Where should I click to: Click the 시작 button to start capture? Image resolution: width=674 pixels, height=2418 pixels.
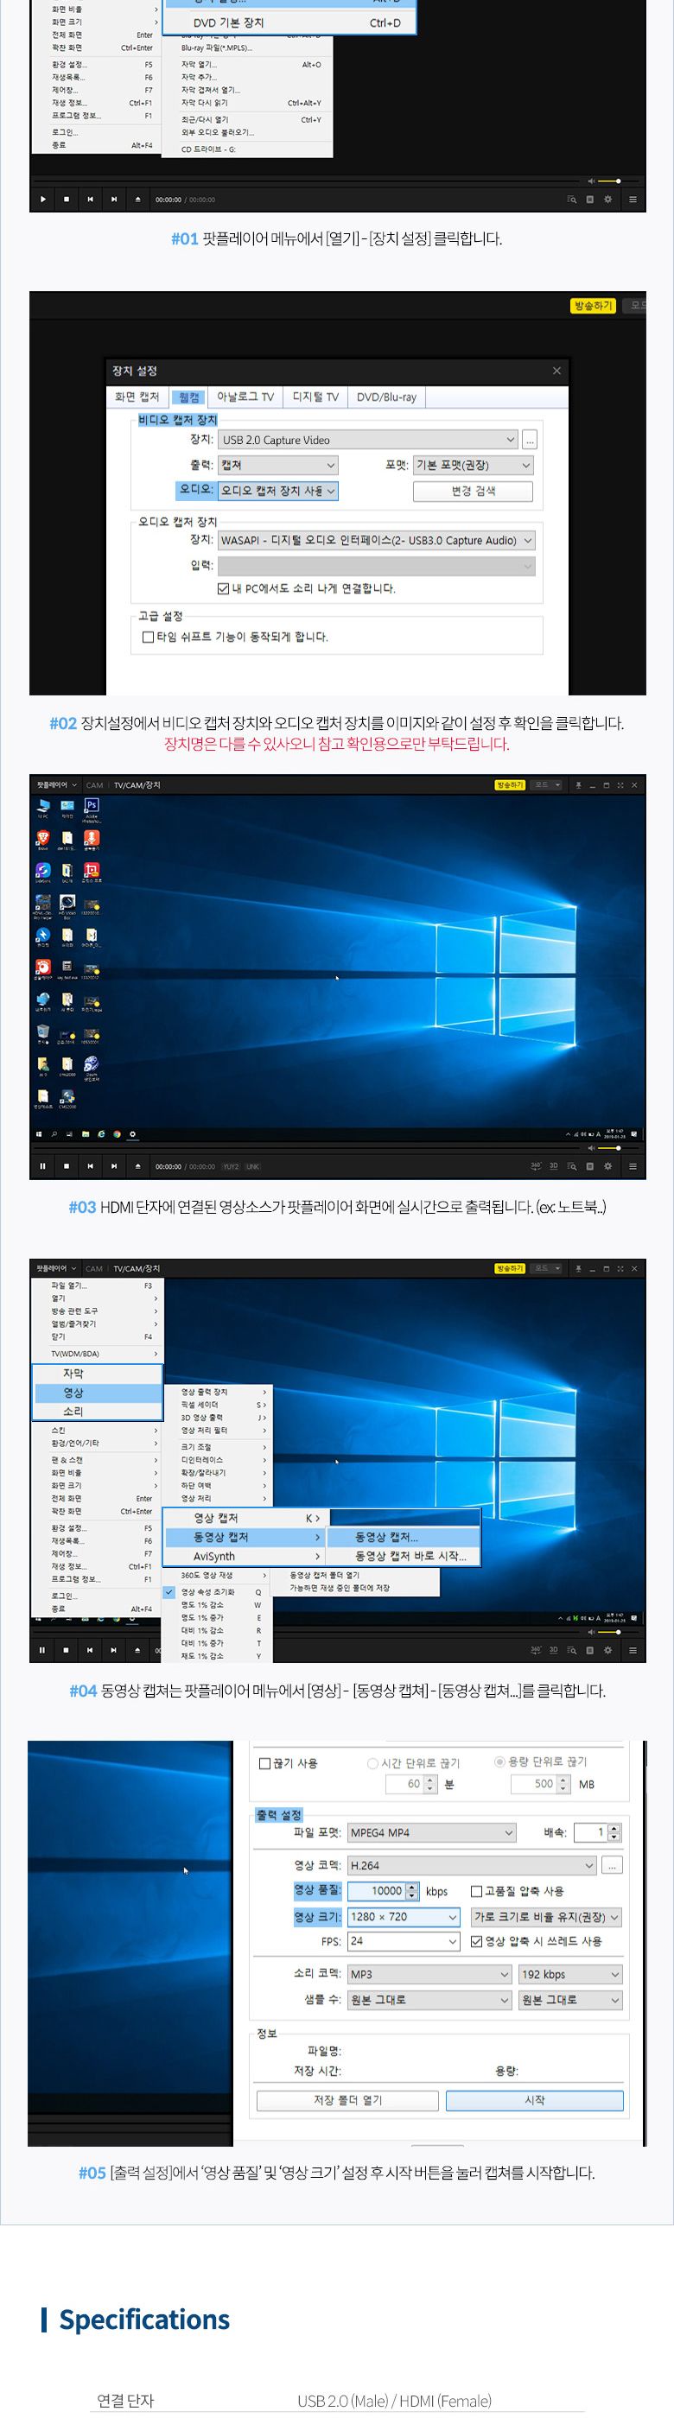534,2100
